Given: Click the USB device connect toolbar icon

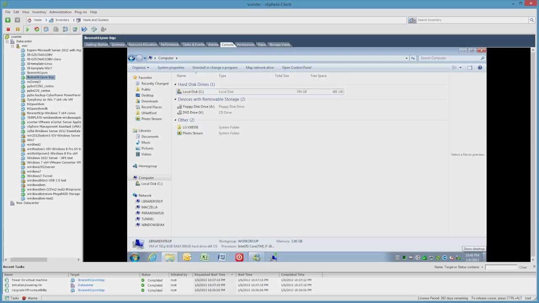Looking at the screenshot, I should 104,29.
